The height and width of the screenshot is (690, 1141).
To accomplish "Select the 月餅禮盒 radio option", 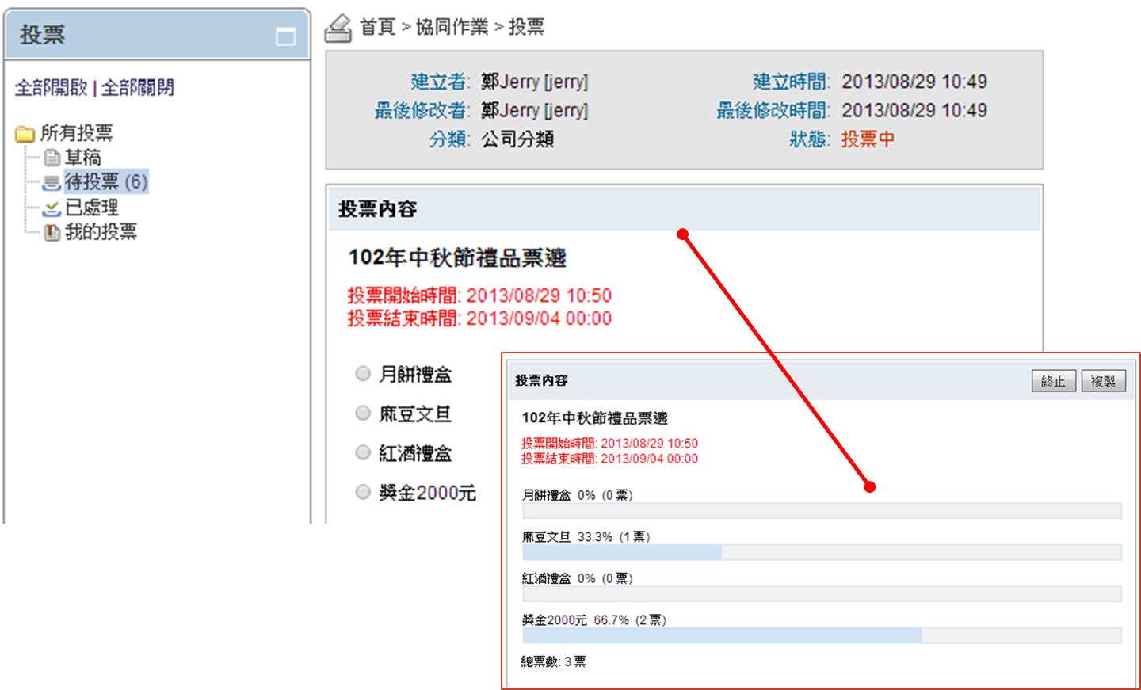I will click(363, 374).
